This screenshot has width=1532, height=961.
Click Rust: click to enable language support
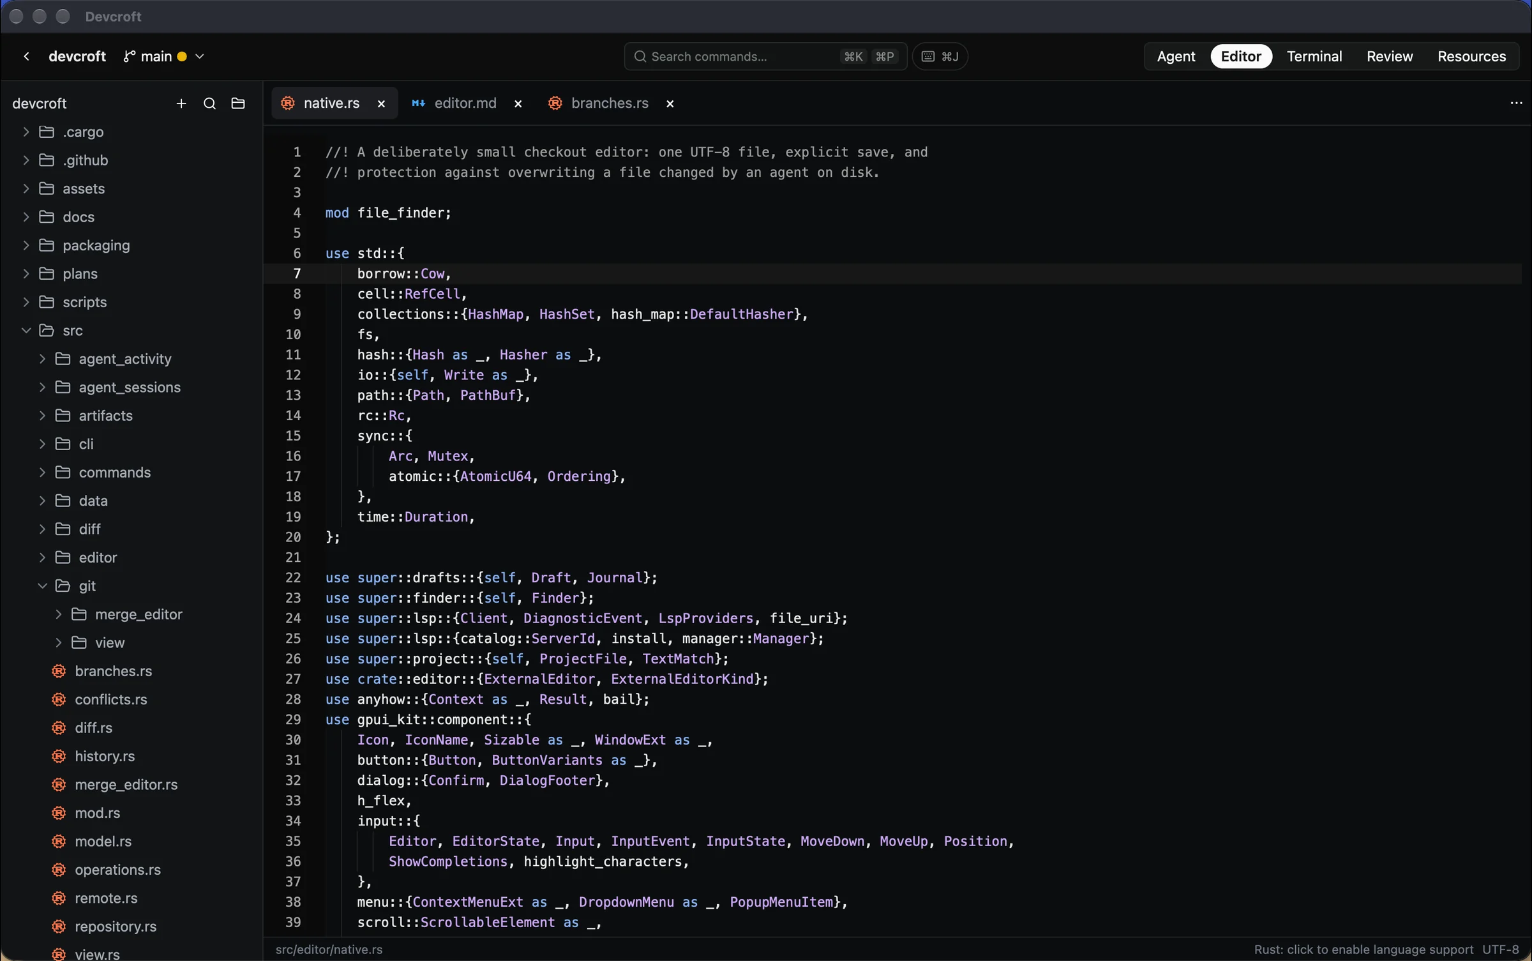1363,950
